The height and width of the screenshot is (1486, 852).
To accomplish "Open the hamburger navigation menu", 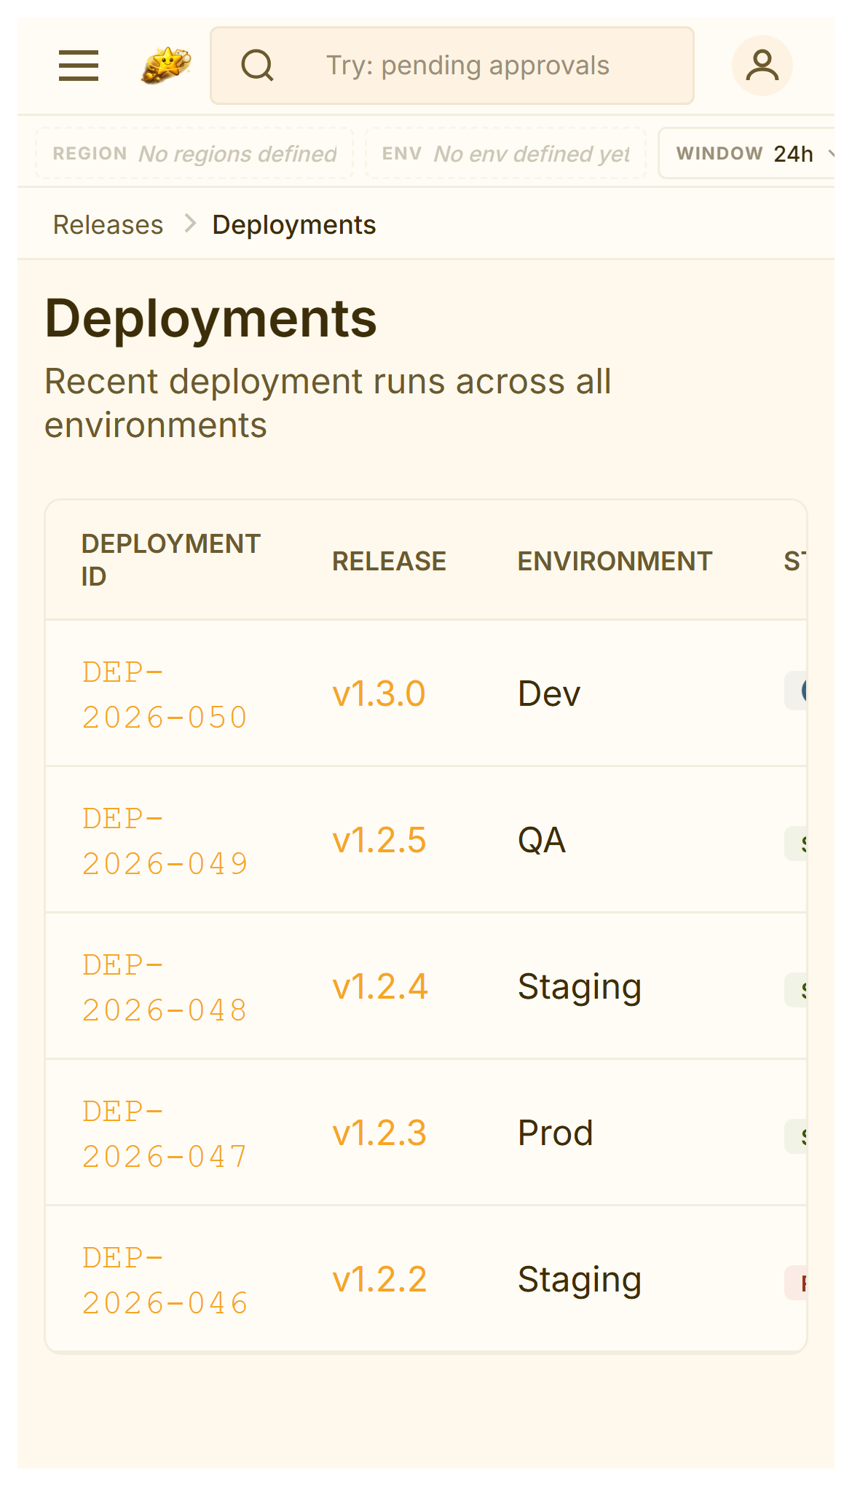I will click(x=79, y=66).
